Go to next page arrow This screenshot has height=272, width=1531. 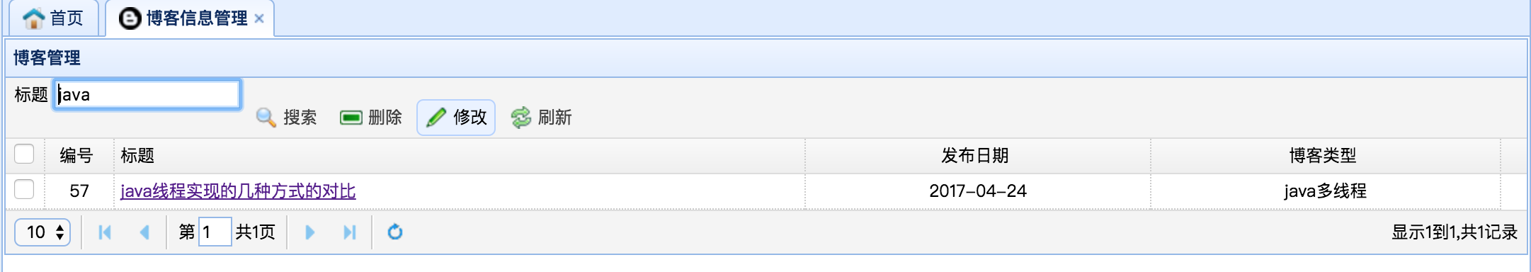309,232
